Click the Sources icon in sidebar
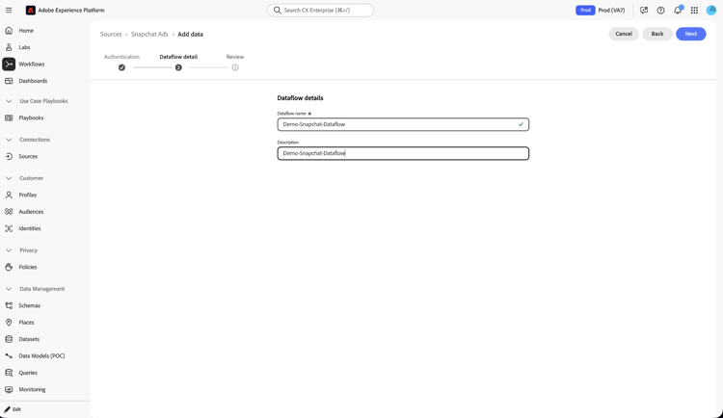This screenshot has height=418, width=723. point(9,156)
